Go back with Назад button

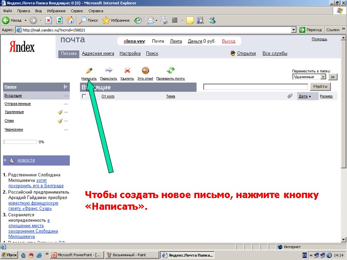(x=12, y=20)
